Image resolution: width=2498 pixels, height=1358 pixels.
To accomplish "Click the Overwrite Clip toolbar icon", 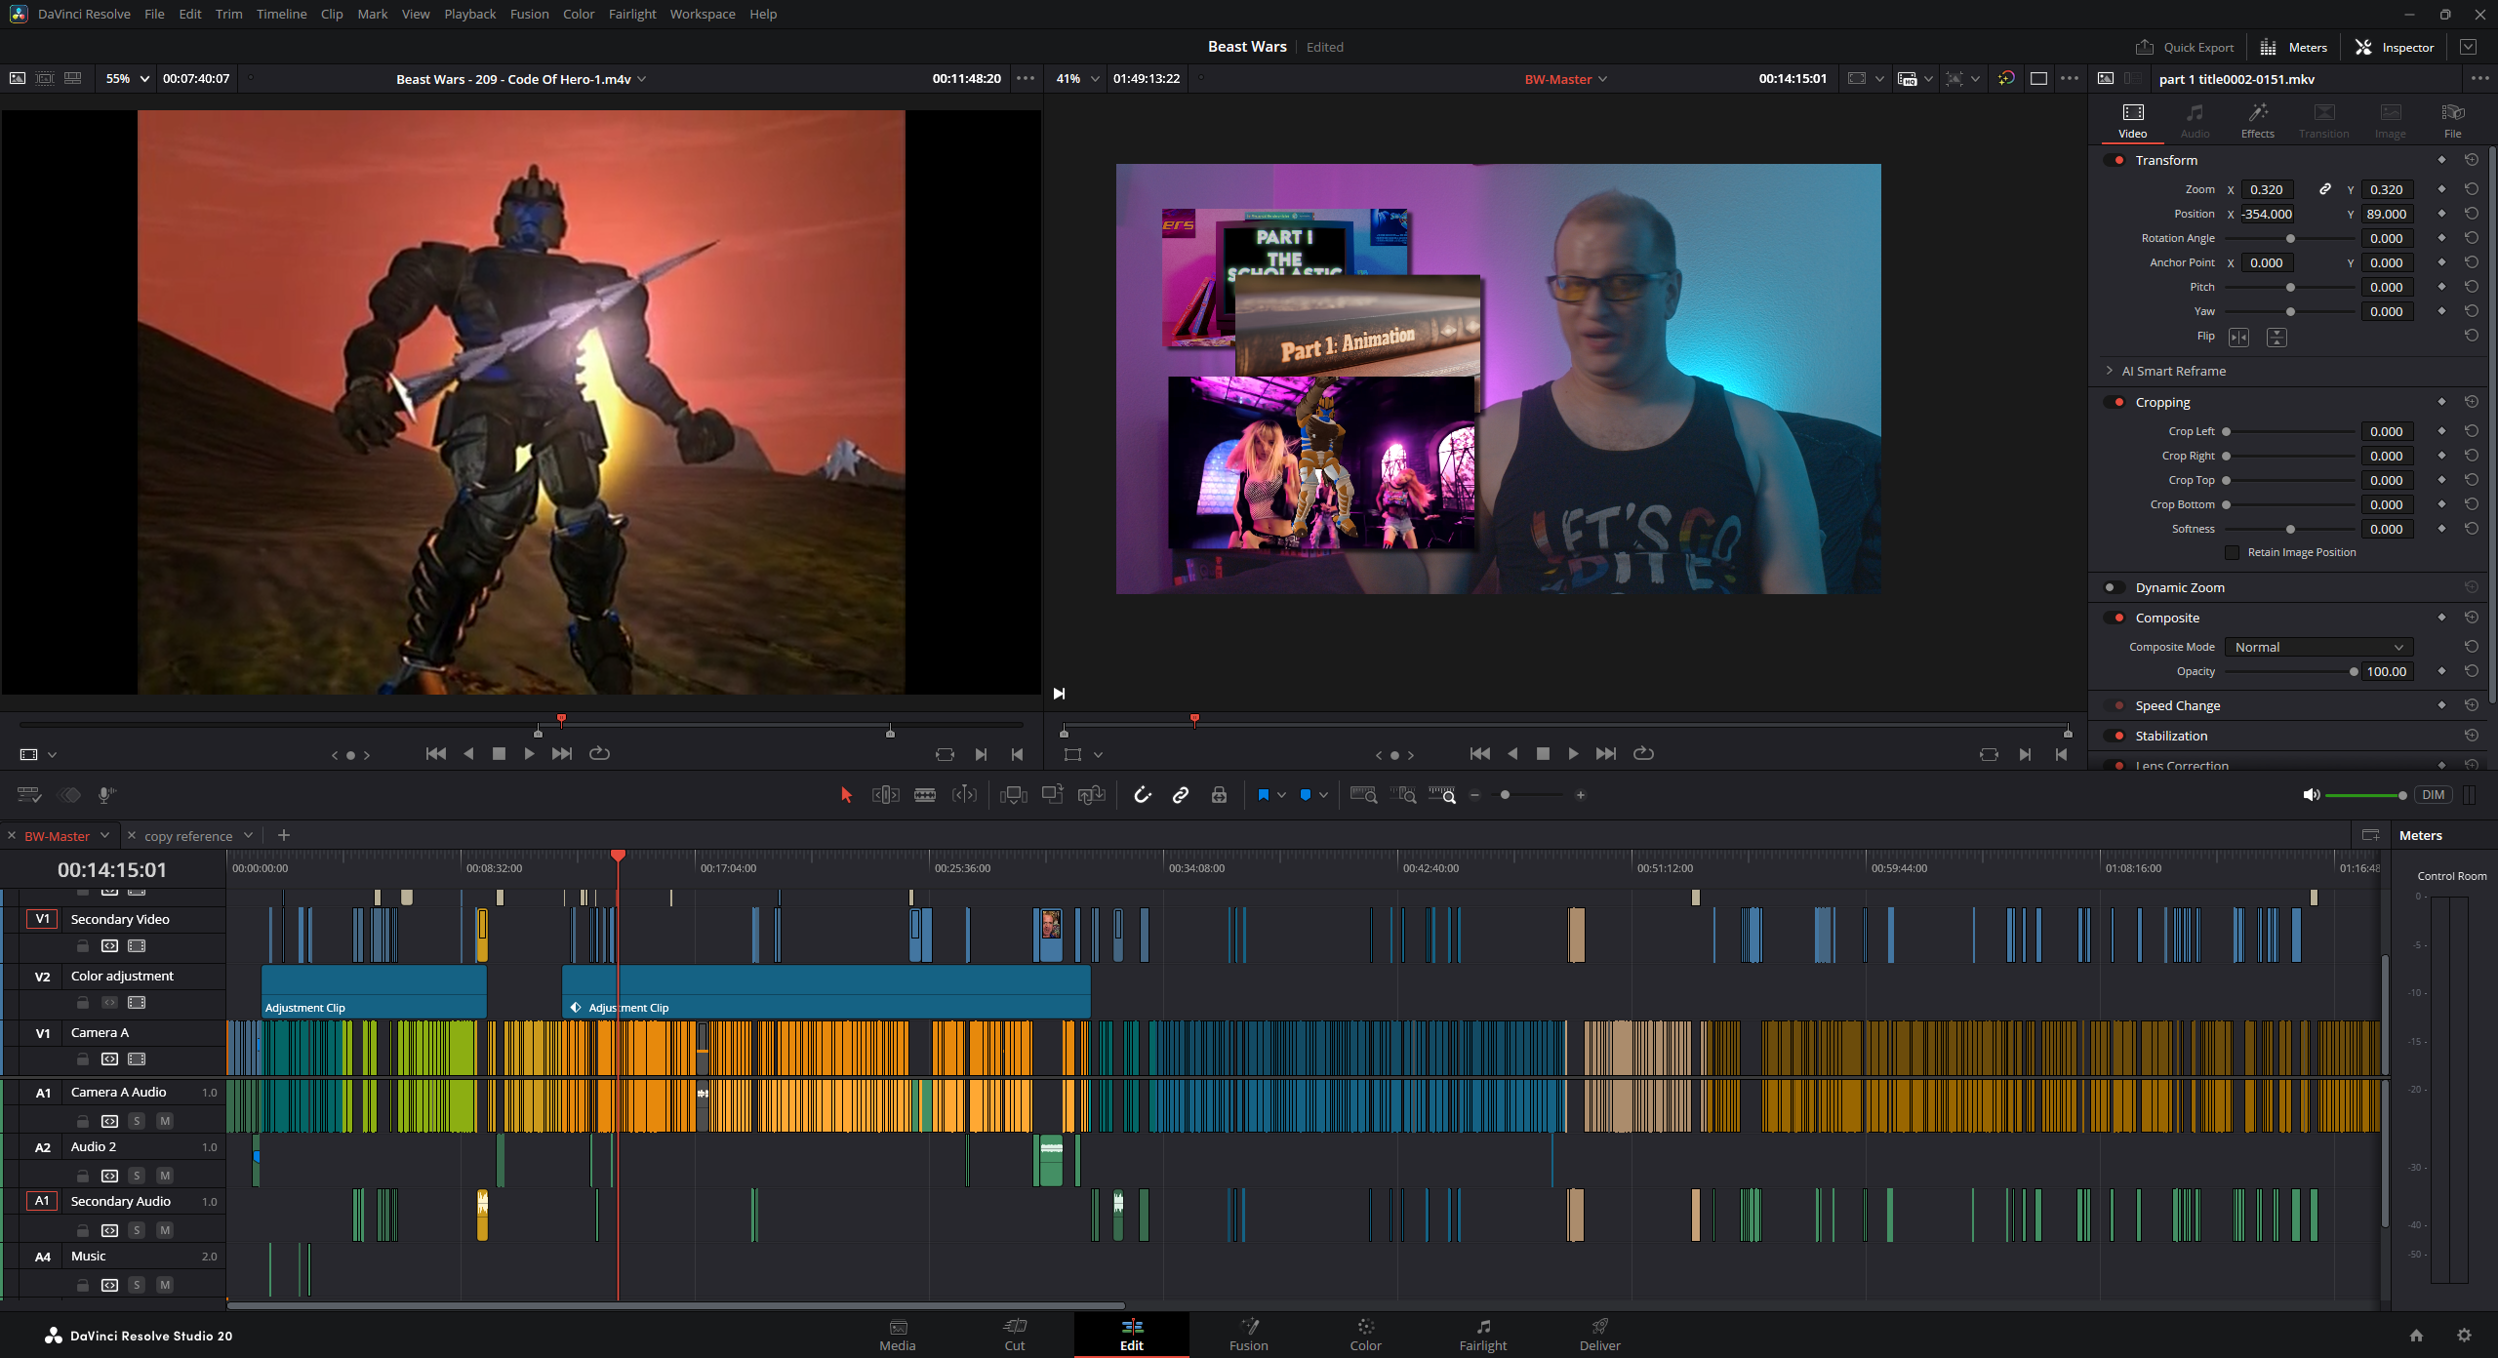I will [1052, 795].
